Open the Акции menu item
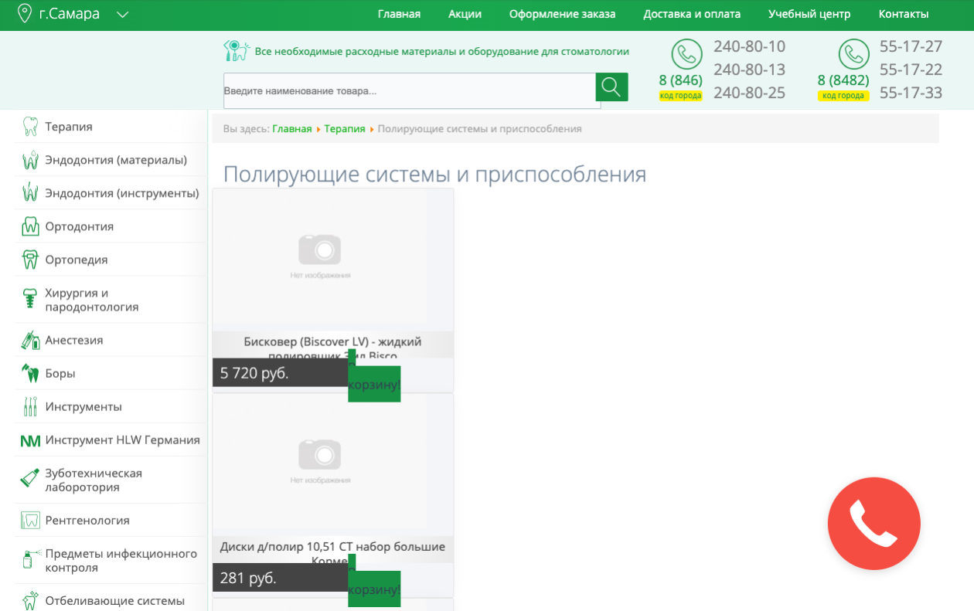The image size is (974, 611). (465, 14)
